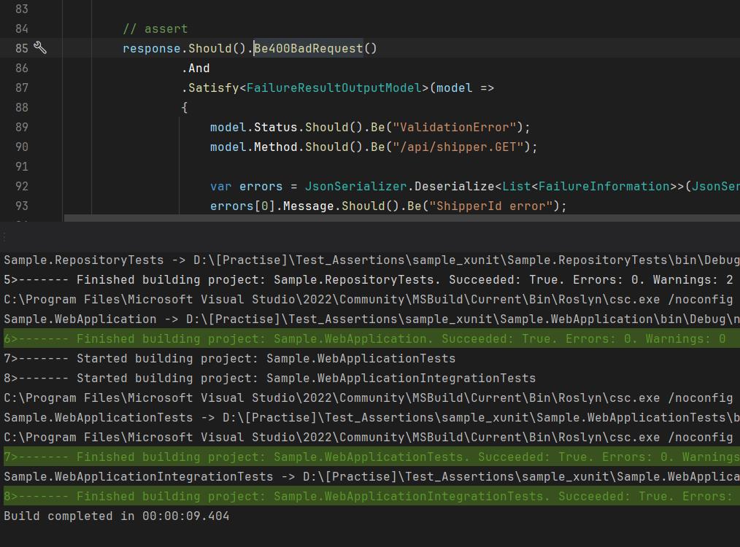This screenshot has height=547, width=740.
Task: Click the .Satisfy method call on line 87
Action: click(x=210, y=88)
